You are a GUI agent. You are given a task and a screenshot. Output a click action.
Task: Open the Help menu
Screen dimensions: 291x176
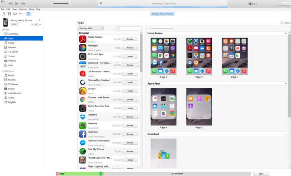point(38,9)
